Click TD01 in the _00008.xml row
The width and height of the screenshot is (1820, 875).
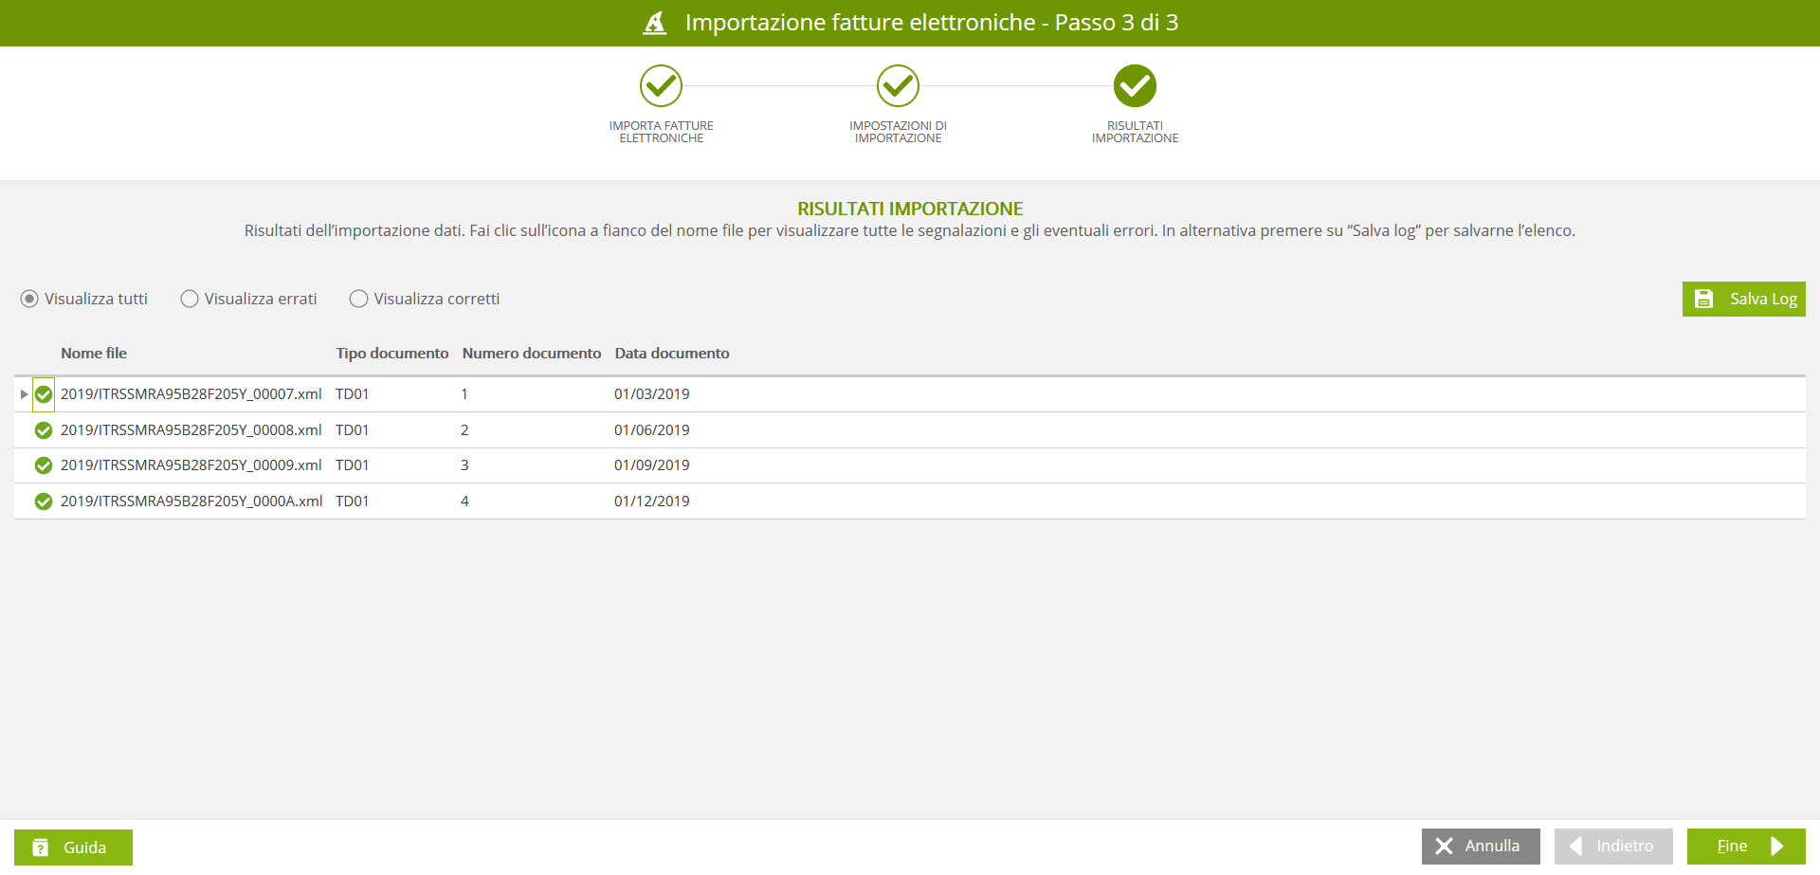pyautogui.click(x=353, y=430)
